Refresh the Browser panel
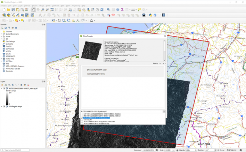 coord(6,28)
